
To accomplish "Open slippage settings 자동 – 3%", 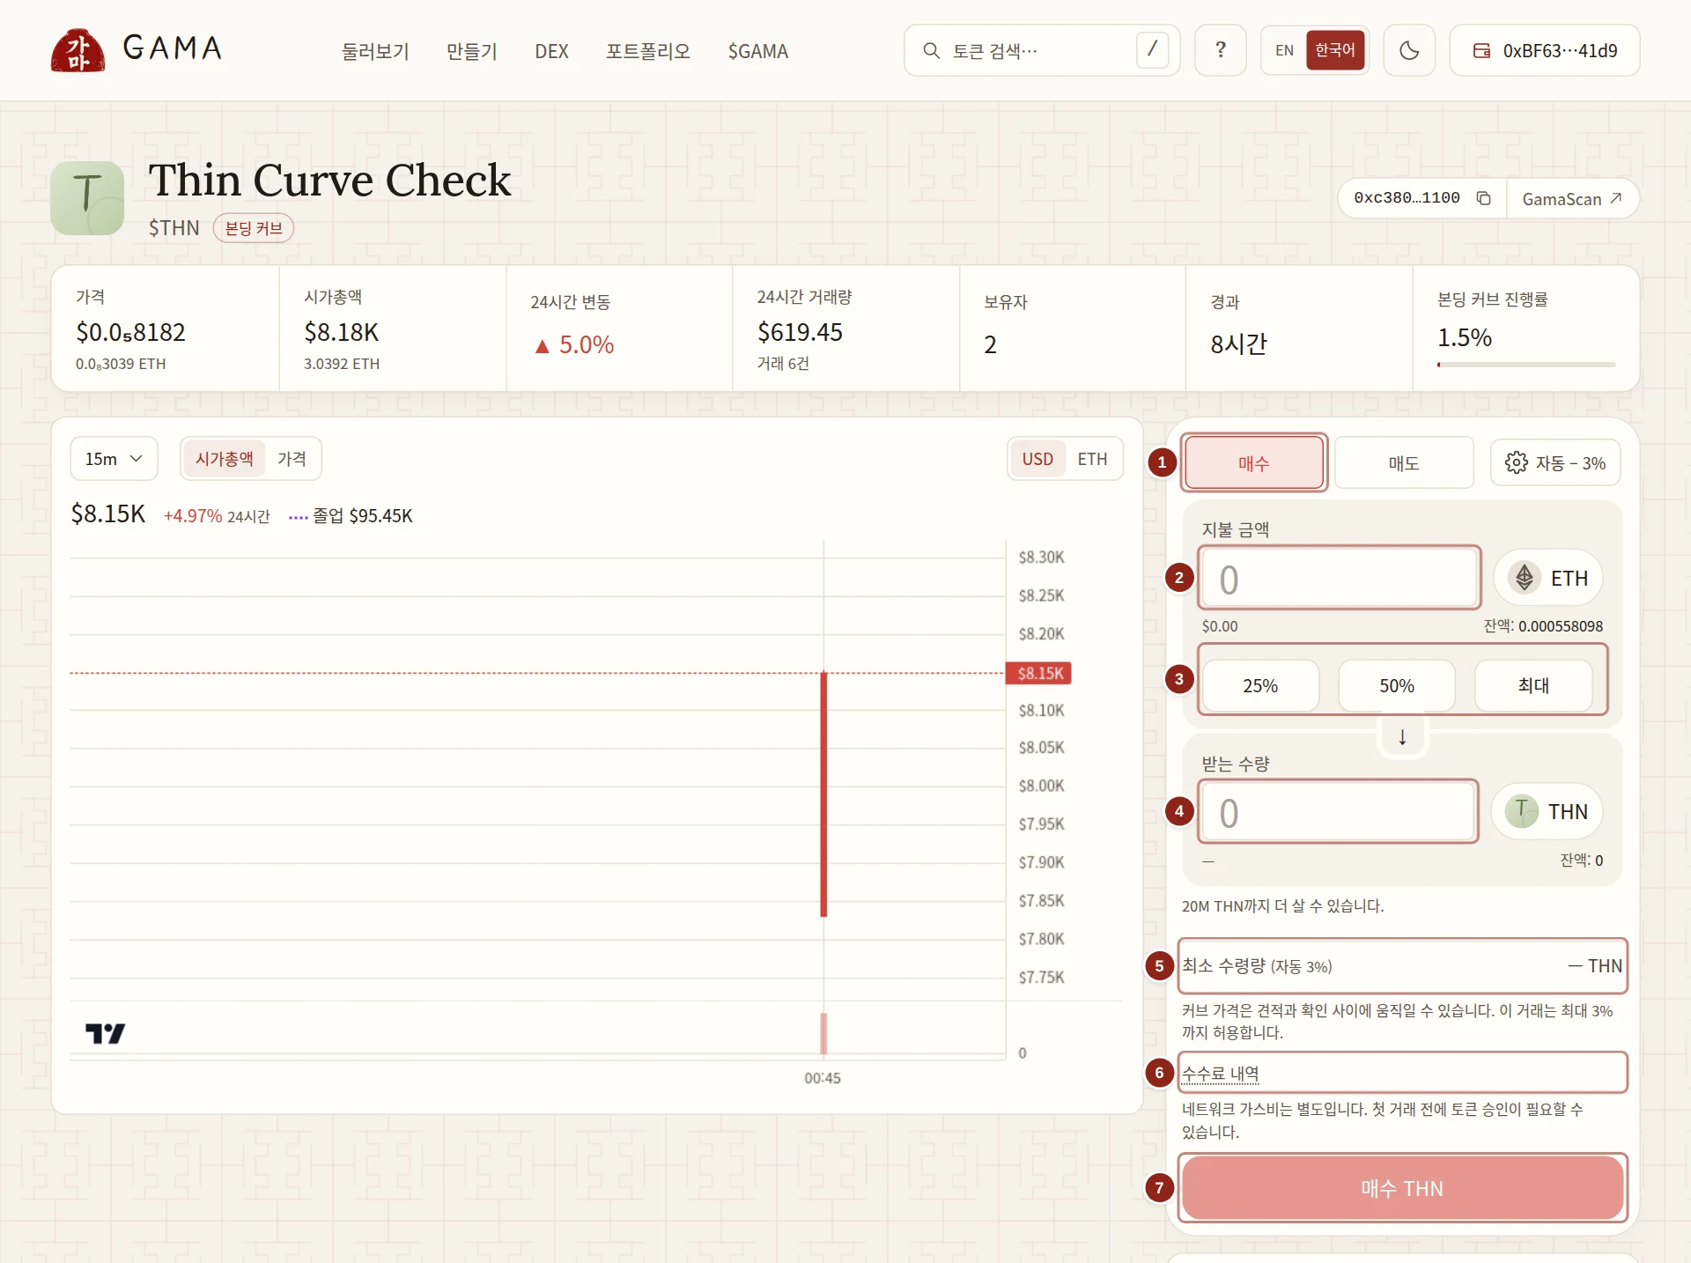I will point(1555,462).
